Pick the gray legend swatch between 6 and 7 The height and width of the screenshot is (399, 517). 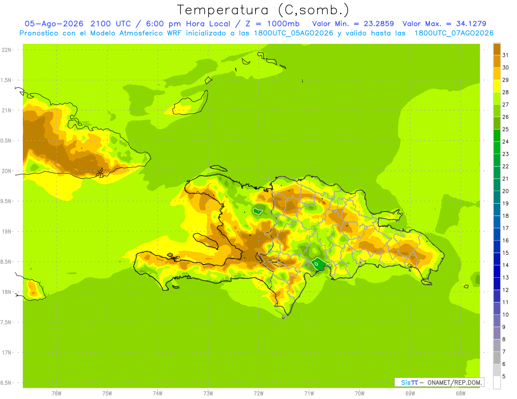coord(497,358)
